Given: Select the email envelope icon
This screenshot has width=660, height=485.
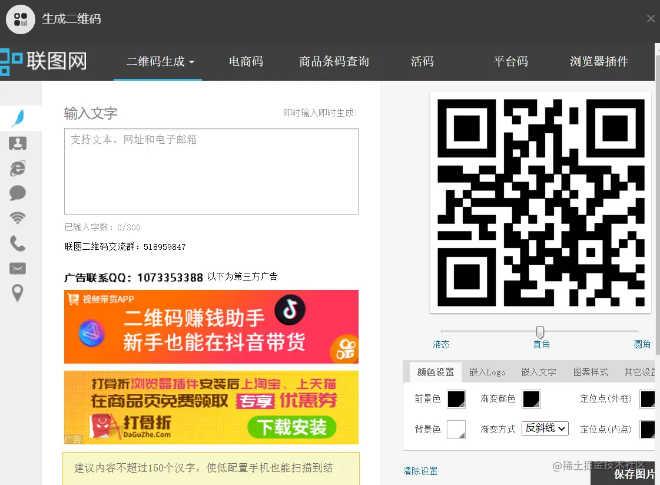Looking at the screenshot, I should [x=18, y=268].
